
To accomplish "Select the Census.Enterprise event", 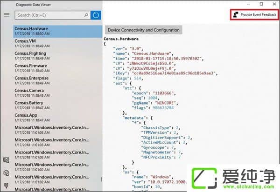I will 58,80.
